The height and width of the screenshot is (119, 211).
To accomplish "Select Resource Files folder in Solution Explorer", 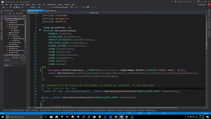I will [x=15, y=33].
